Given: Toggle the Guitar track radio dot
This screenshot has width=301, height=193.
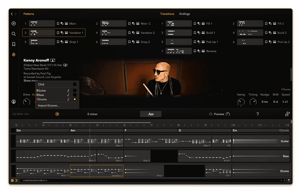Looking at the screenshot, I should pos(75,90).
